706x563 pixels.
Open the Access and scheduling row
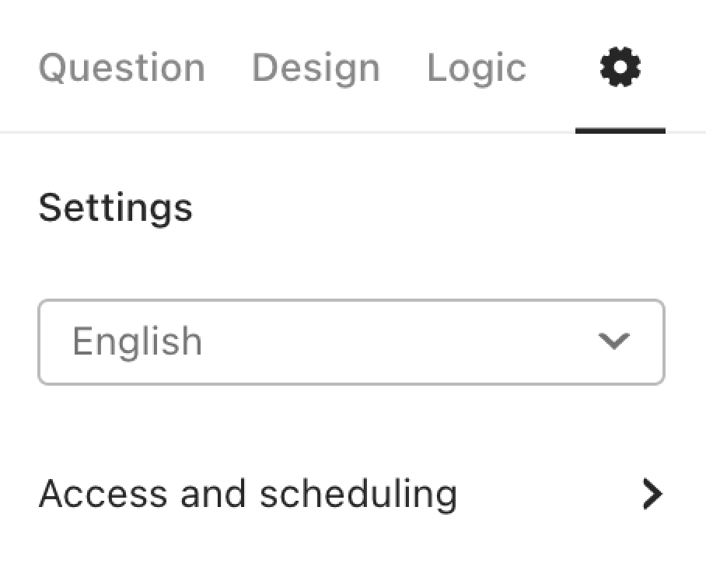351,494
